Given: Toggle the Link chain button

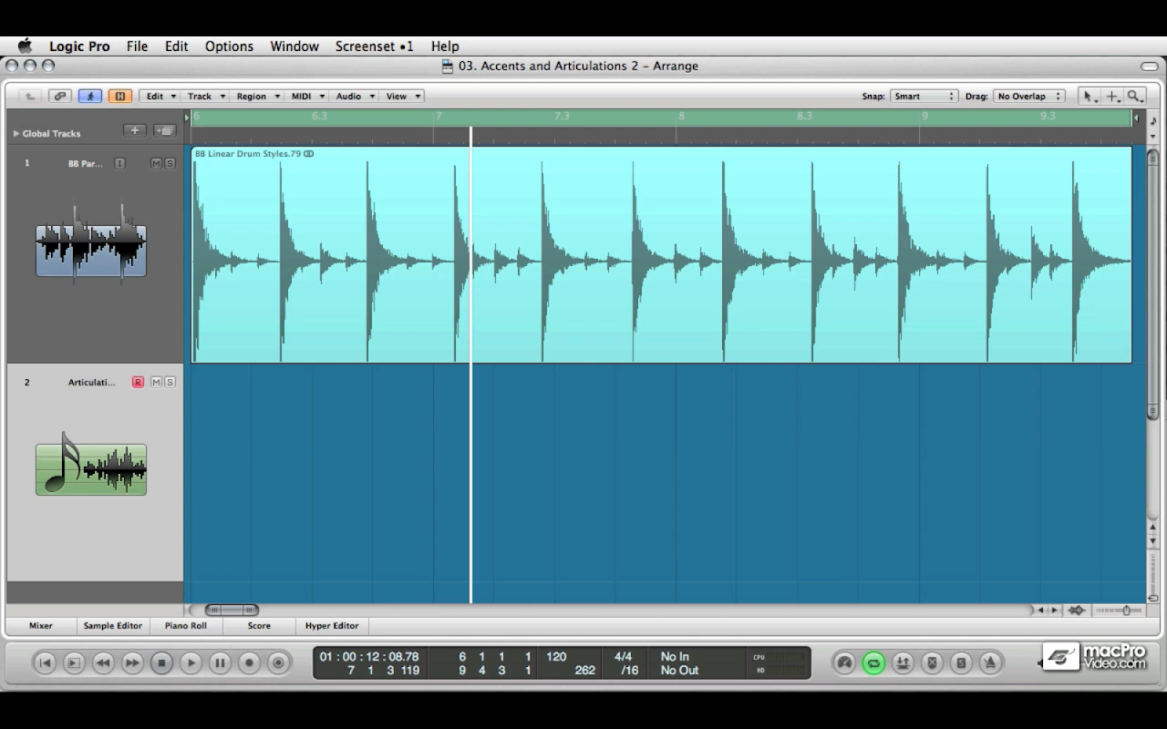Looking at the screenshot, I should coord(60,96).
